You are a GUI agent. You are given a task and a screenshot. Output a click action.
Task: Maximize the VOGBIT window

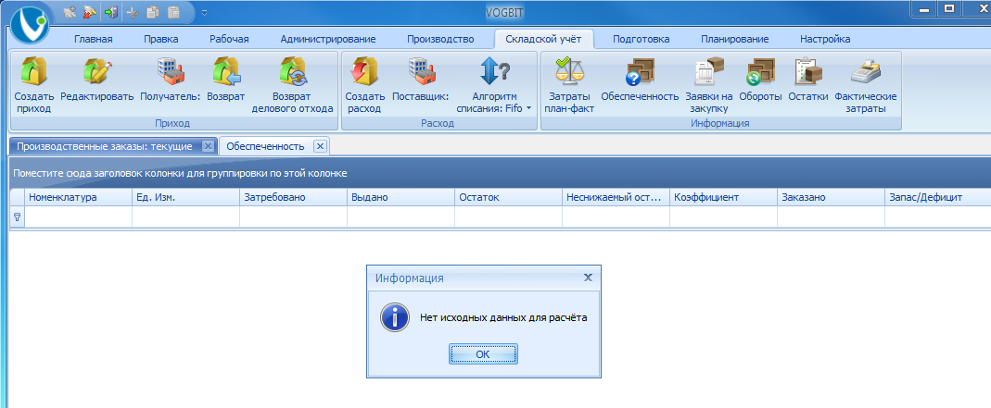point(949,8)
